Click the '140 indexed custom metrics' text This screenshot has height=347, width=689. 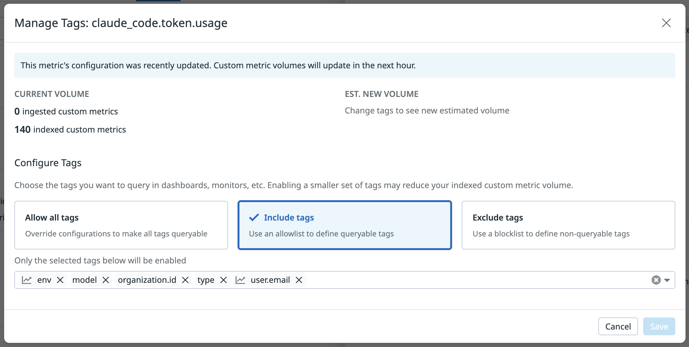point(70,130)
